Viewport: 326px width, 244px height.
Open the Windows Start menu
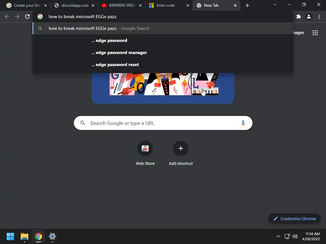pos(10,236)
